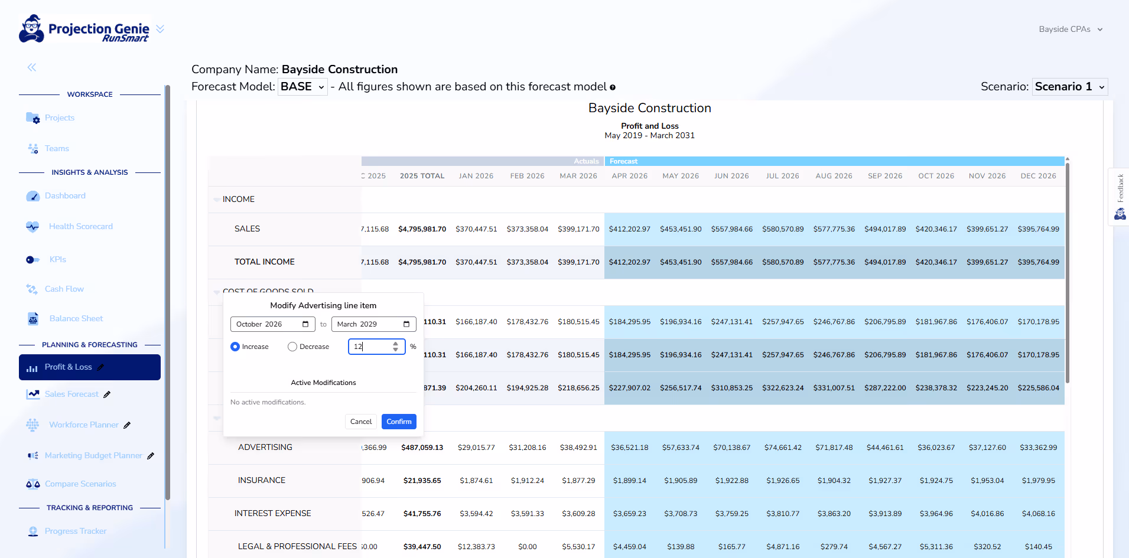Open the Bayside CPAs account dropdown
Viewport: 1129px width, 558px height.
[1071, 29]
